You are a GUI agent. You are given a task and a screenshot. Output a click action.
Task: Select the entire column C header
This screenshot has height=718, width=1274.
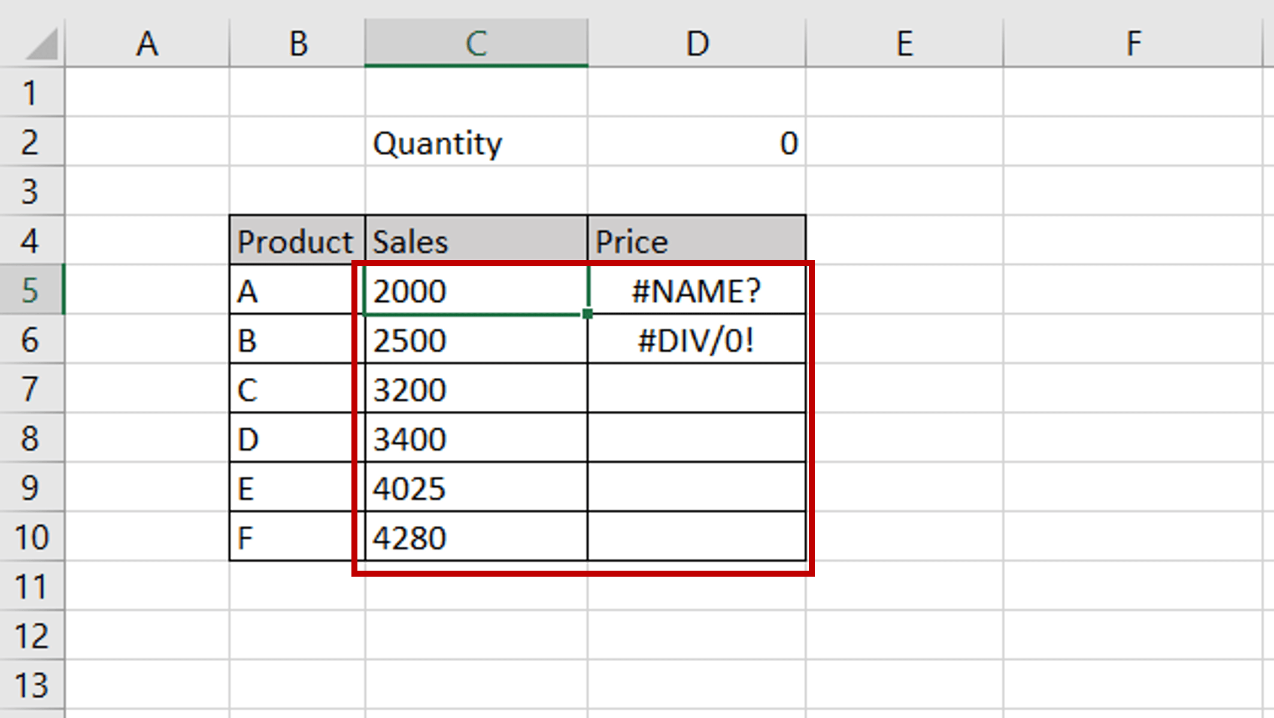tap(476, 42)
